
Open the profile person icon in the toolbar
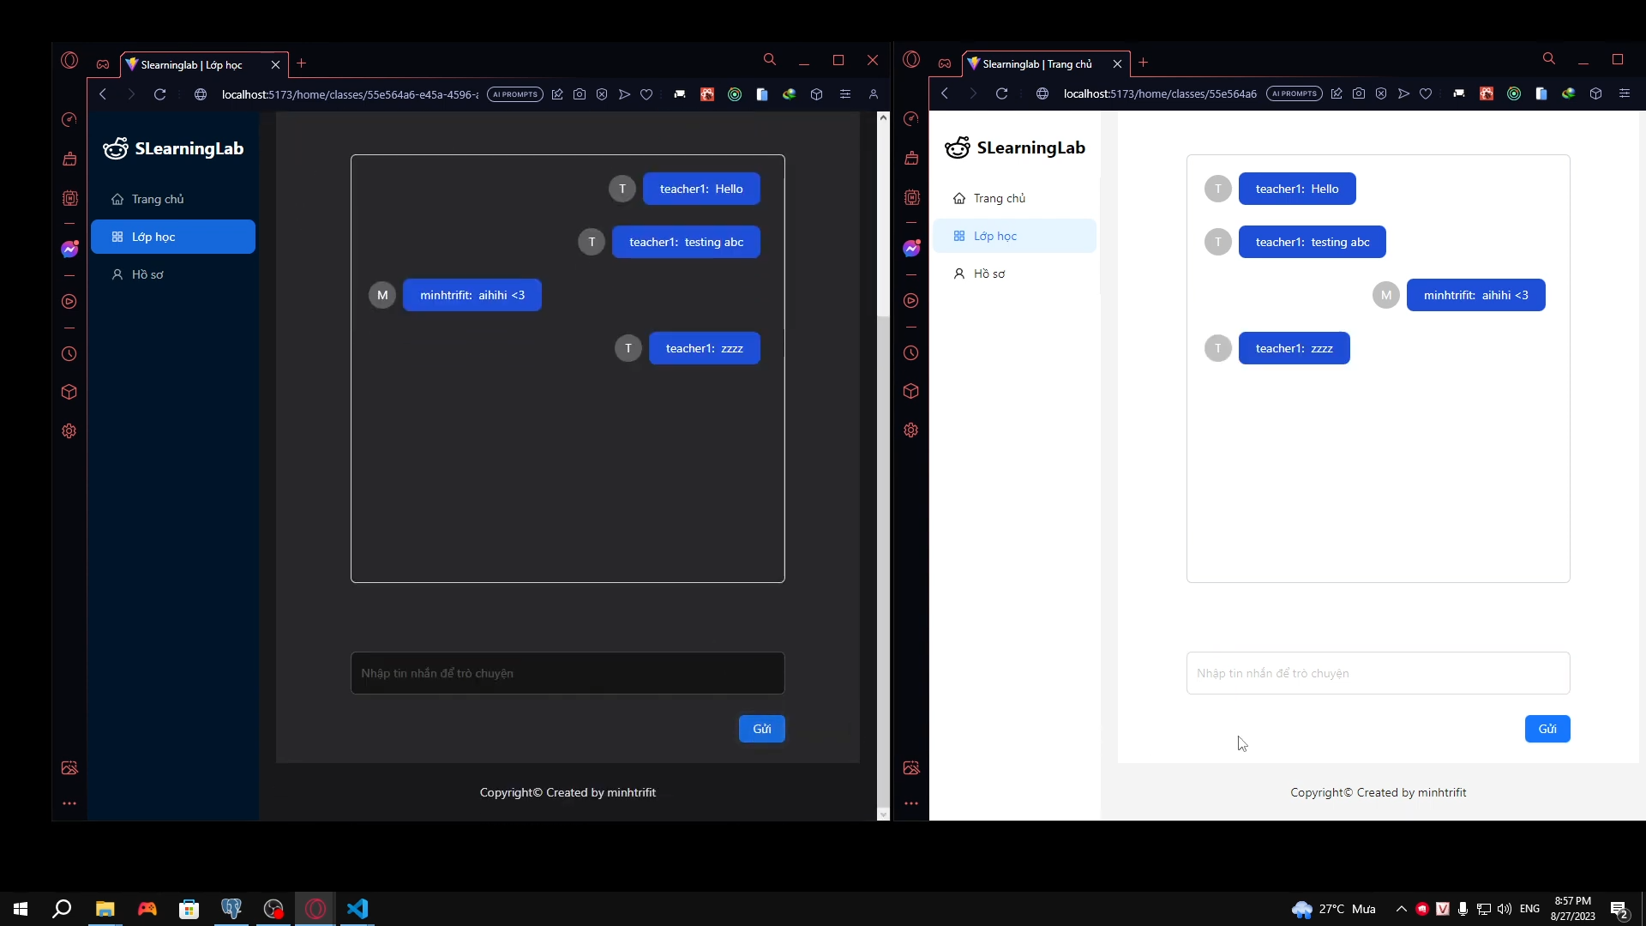click(x=874, y=94)
